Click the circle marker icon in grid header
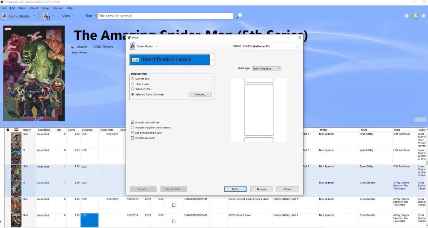 point(8,130)
